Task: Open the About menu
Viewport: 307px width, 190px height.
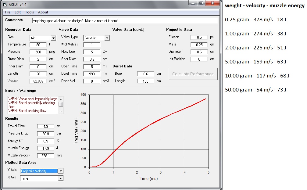Action: (43, 12)
